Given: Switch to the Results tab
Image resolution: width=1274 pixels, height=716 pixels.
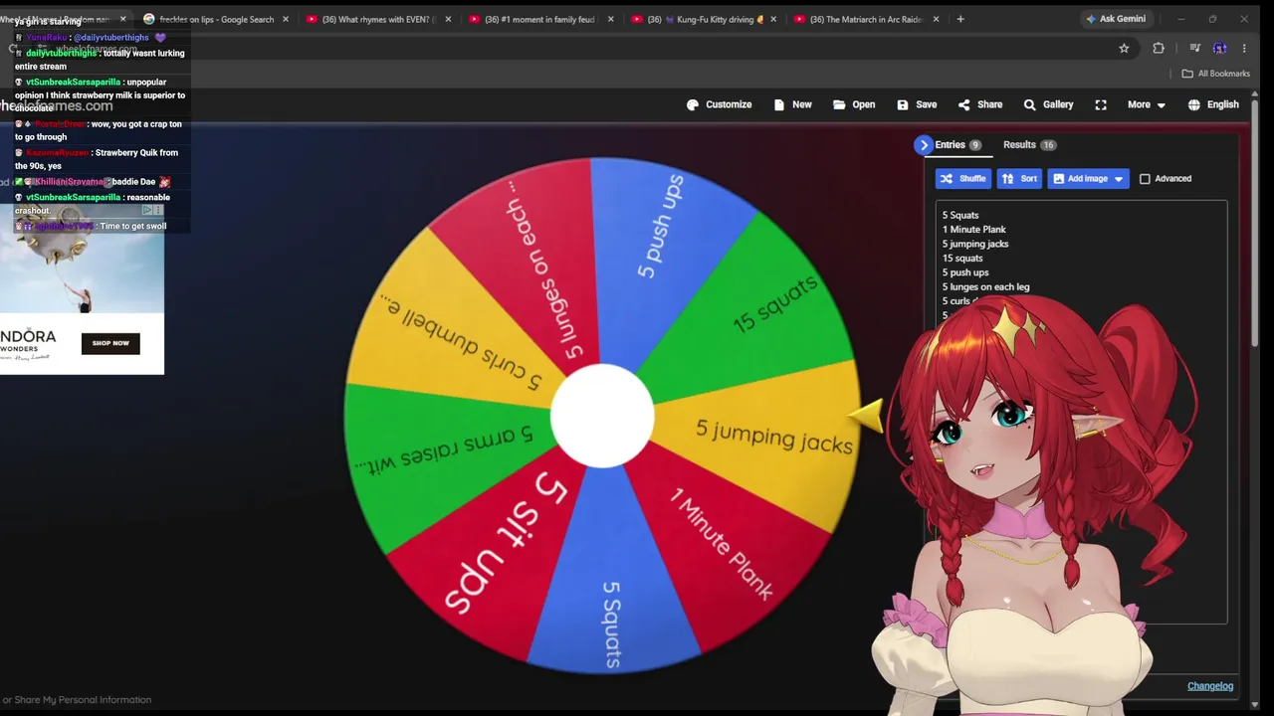Looking at the screenshot, I should [1029, 145].
